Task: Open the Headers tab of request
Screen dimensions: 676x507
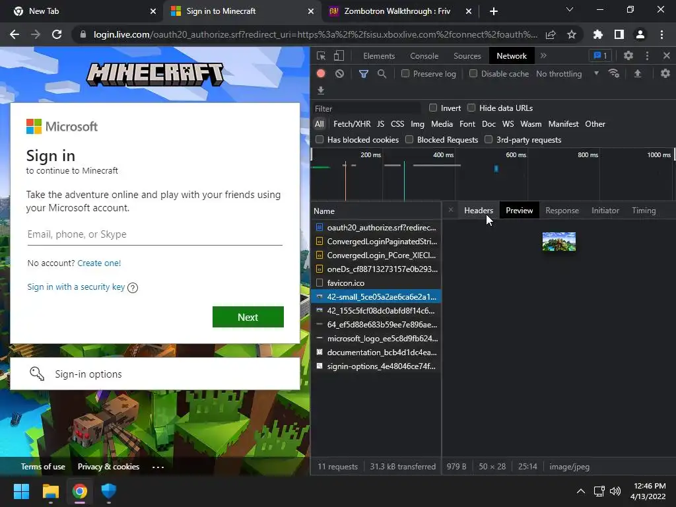Action: click(479, 211)
